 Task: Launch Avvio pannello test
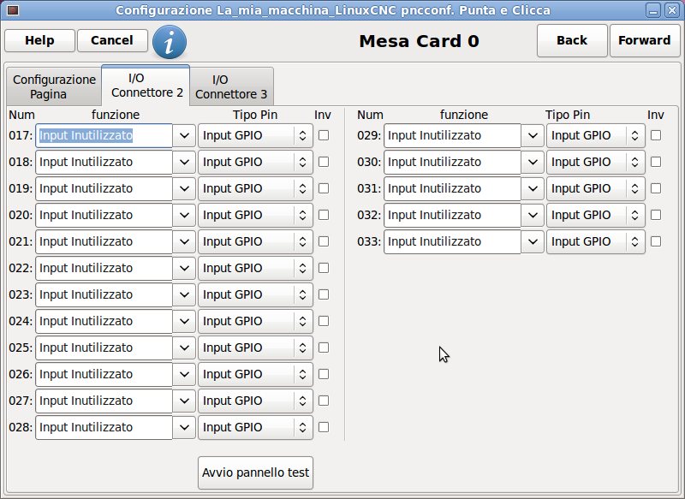[x=255, y=472]
